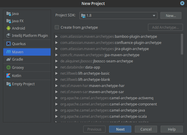Select net.databinder:data-app row text

tap(80, 67)
